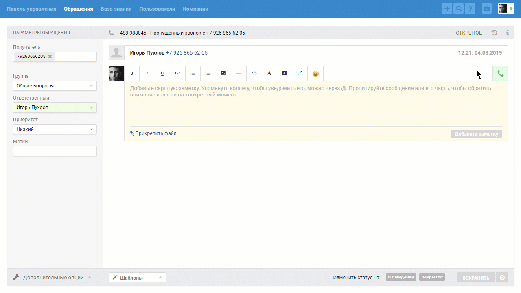Screen dimensions: 521x293
Task: Start a call with the green phone icon
Action: [x=500, y=74]
